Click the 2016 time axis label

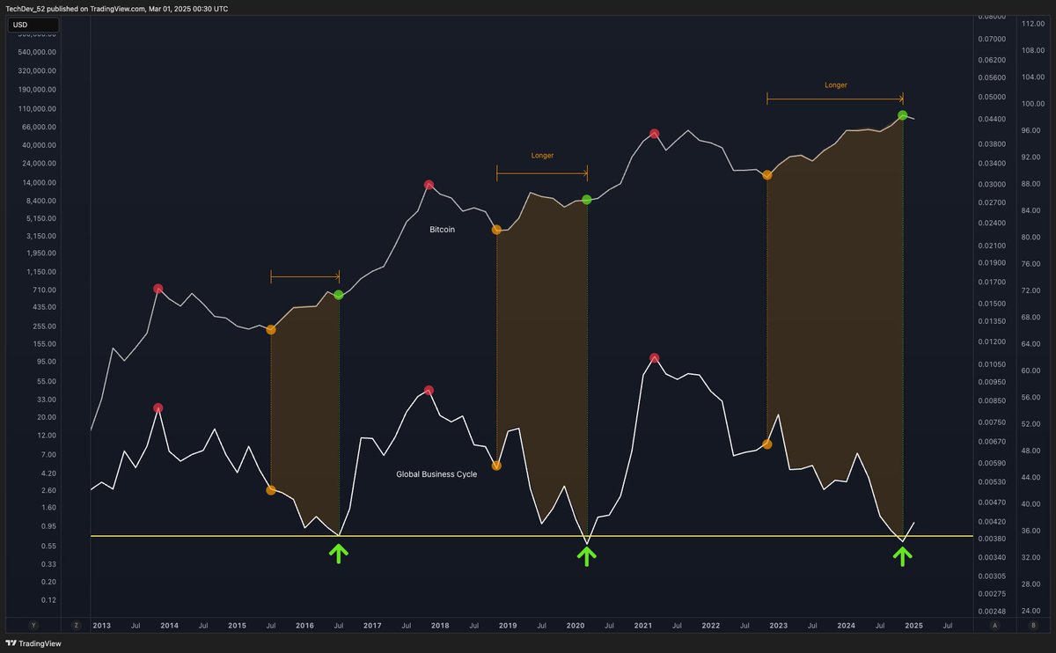(304, 626)
